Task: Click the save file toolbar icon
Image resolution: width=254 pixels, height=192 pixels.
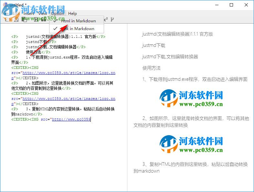Action: coord(16,20)
